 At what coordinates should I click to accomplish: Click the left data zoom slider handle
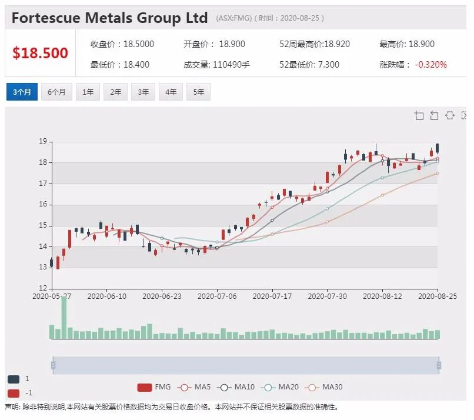click(x=53, y=365)
